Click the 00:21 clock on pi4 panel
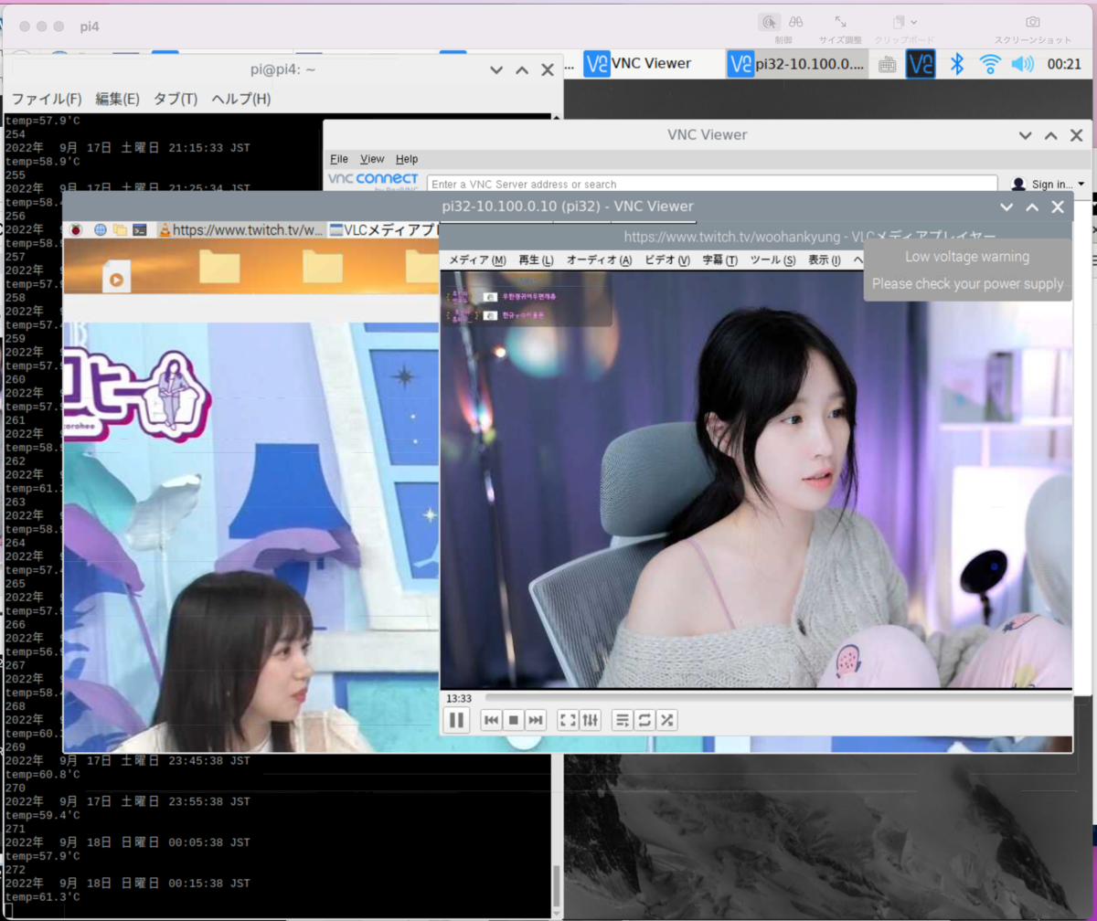This screenshot has width=1097, height=921. (x=1064, y=64)
